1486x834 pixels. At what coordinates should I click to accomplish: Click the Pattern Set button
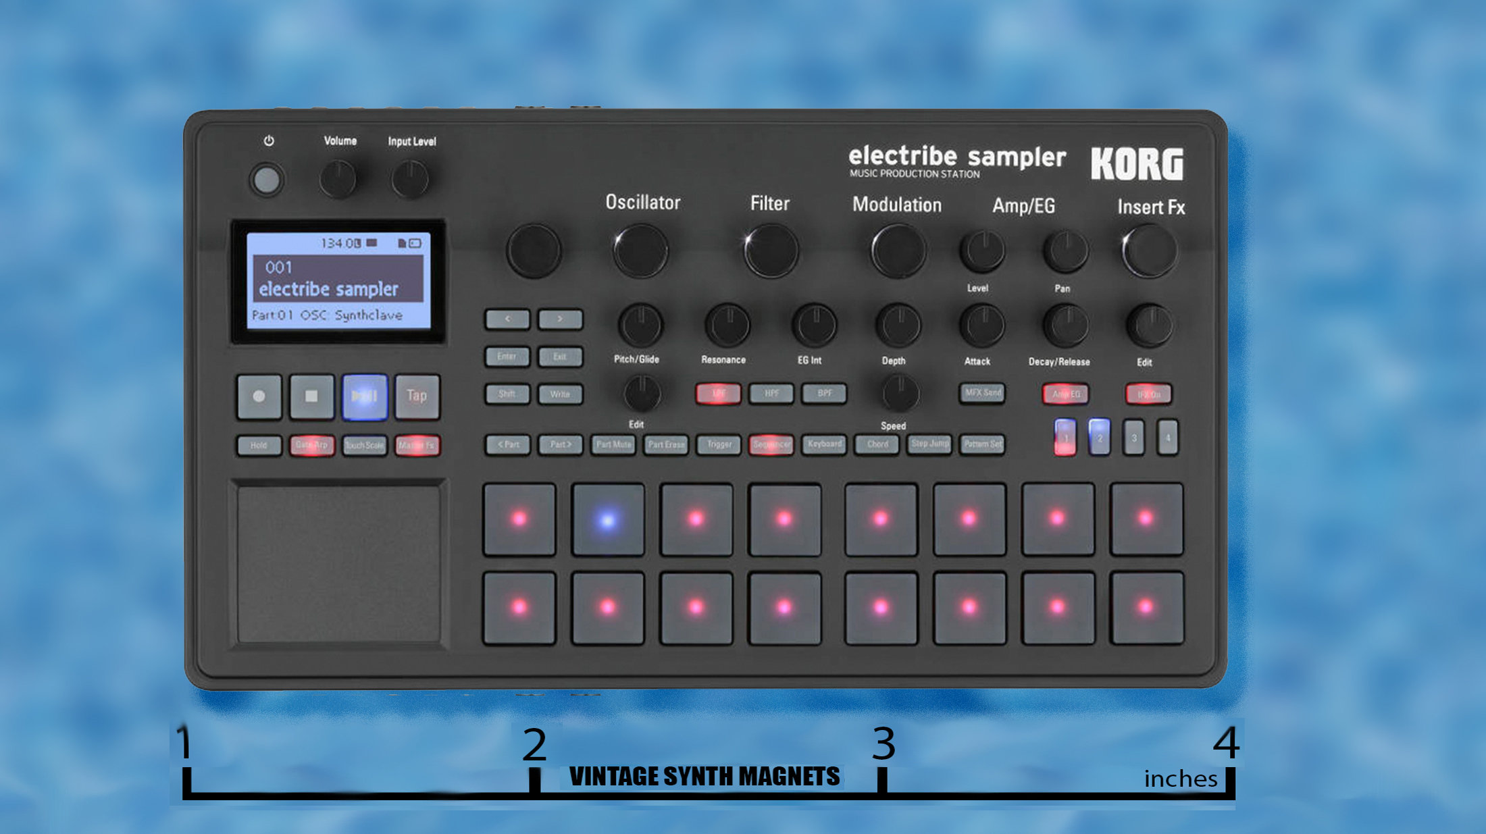982,444
